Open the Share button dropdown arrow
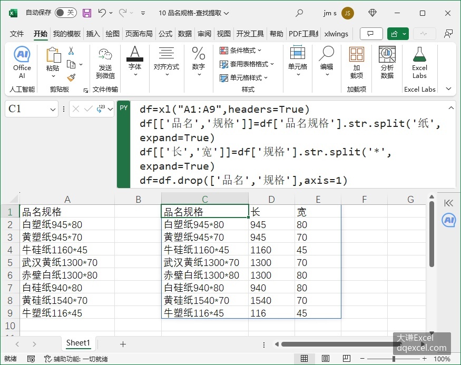Viewport: 461px width, 365px height. tap(405, 34)
